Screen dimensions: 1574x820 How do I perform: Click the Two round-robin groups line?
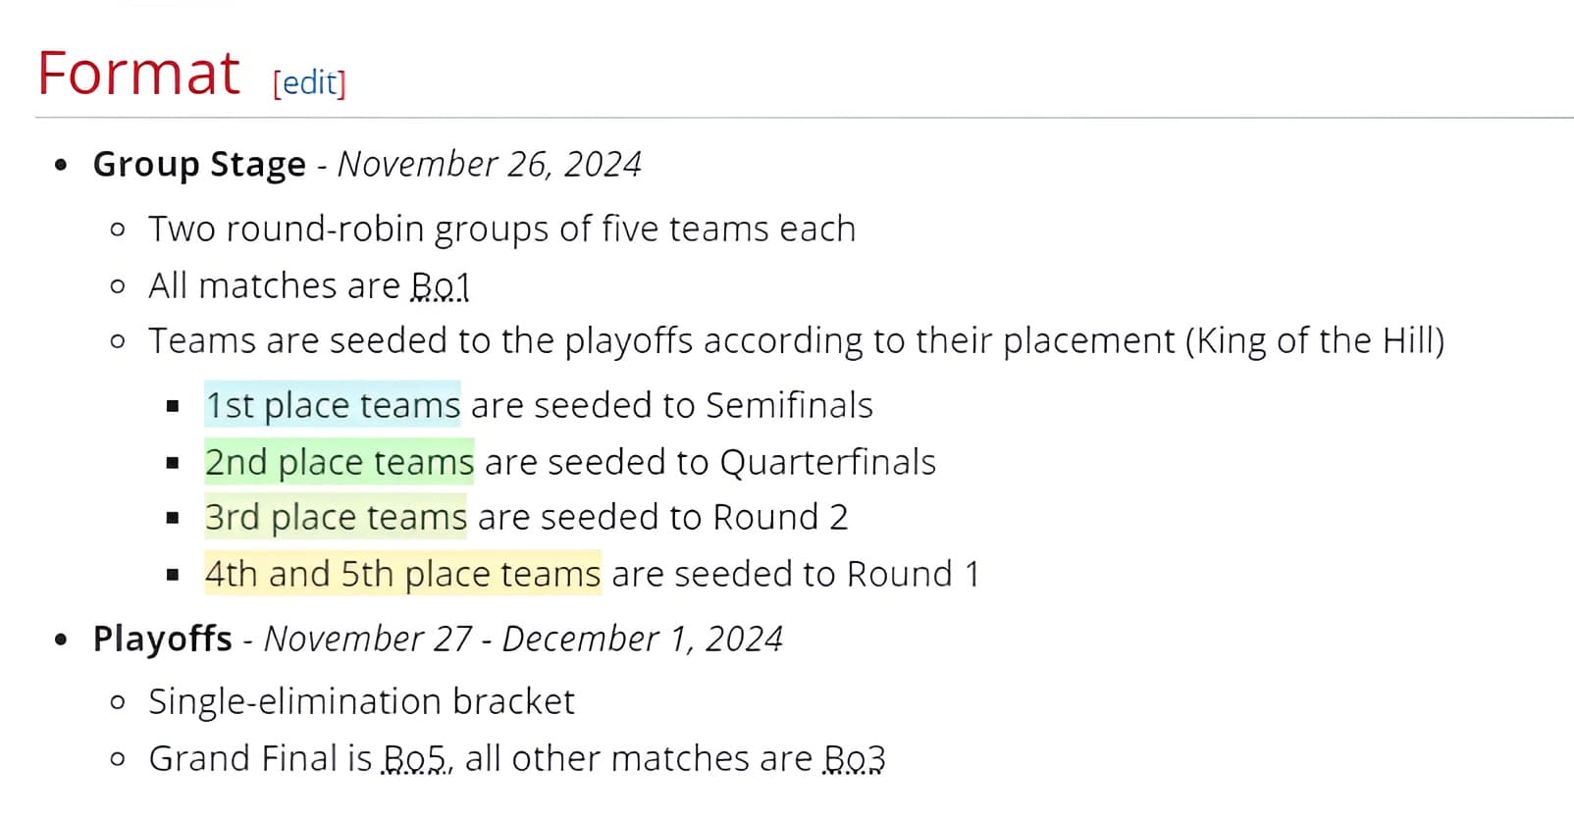point(501,230)
